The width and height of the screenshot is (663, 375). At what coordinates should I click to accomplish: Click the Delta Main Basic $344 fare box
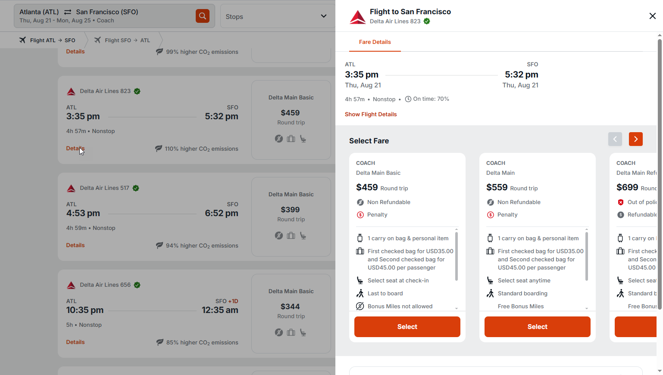click(291, 313)
